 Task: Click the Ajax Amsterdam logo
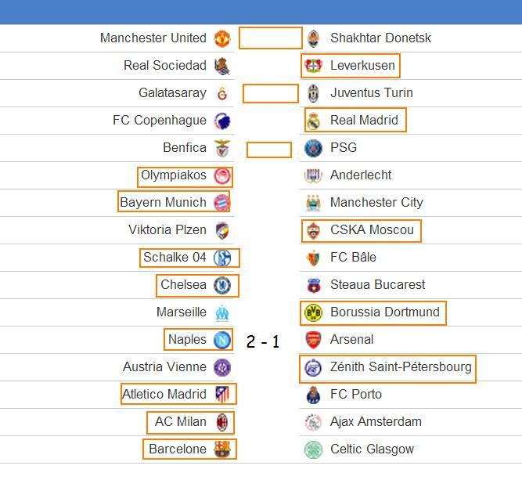pos(313,422)
